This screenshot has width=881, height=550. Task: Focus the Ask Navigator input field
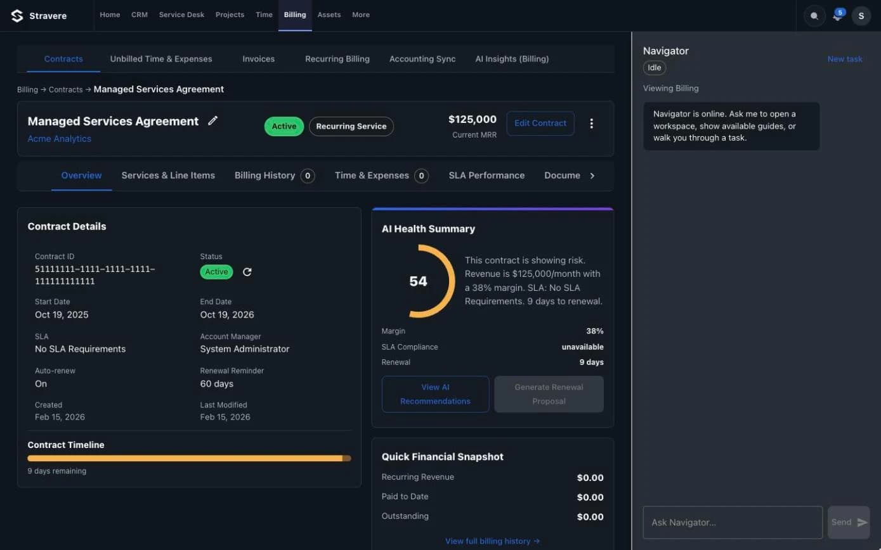(733, 522)
